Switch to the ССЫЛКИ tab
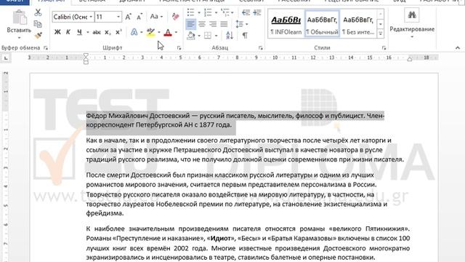 (251, 1)
